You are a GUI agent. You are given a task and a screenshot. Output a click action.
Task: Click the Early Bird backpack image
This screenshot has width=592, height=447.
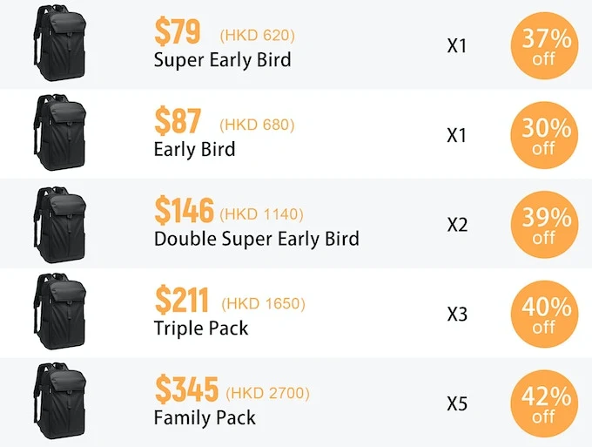pyautogui.click(x=60, y=132)
